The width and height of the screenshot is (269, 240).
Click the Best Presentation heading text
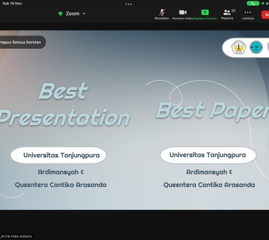point(64,104)
